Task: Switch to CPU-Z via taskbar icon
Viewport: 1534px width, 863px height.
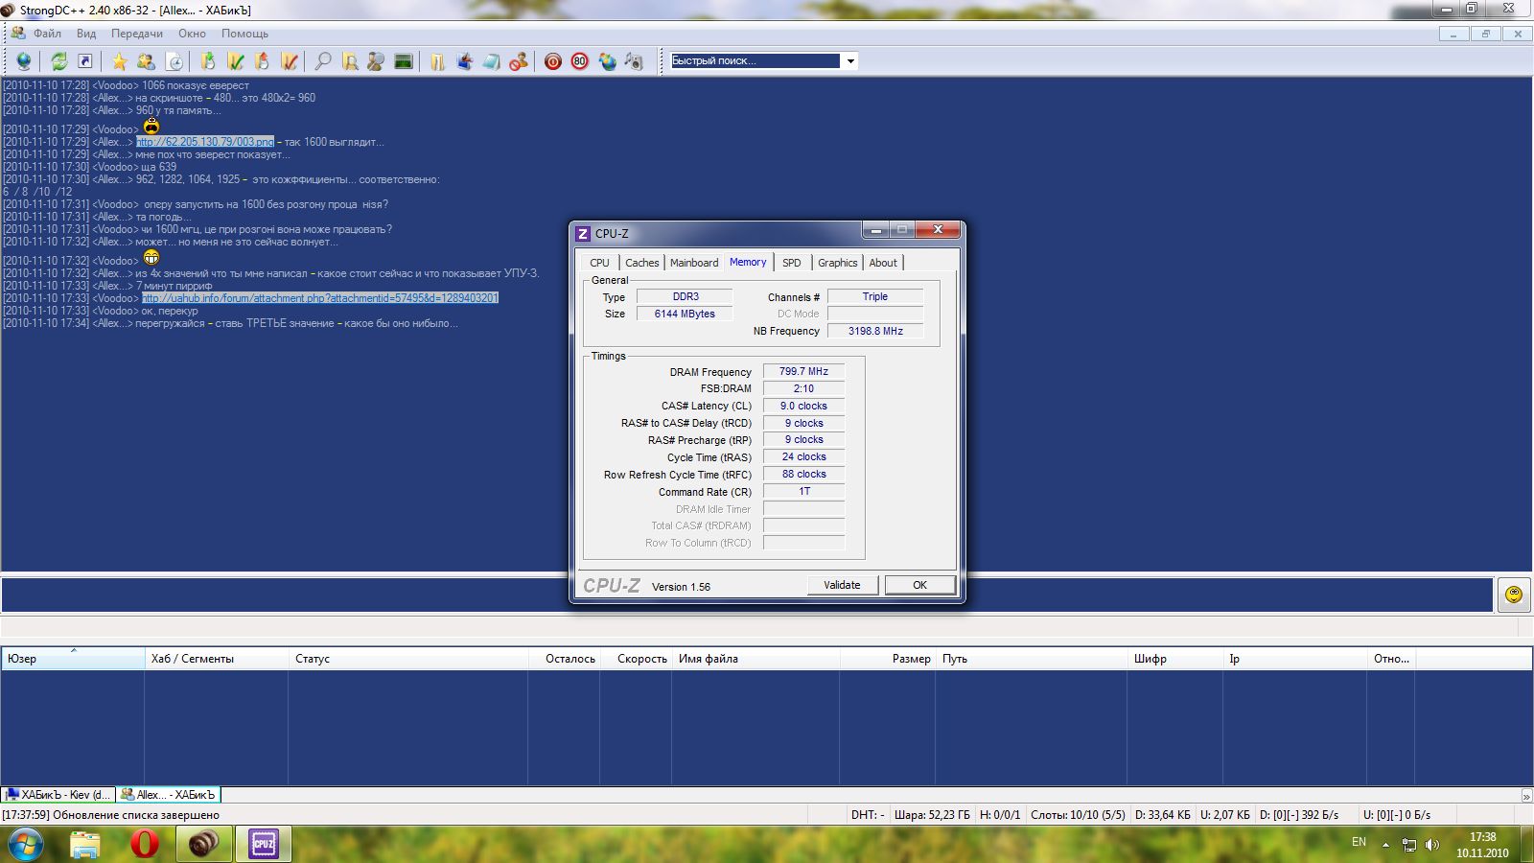Action: tap(263, 845)
